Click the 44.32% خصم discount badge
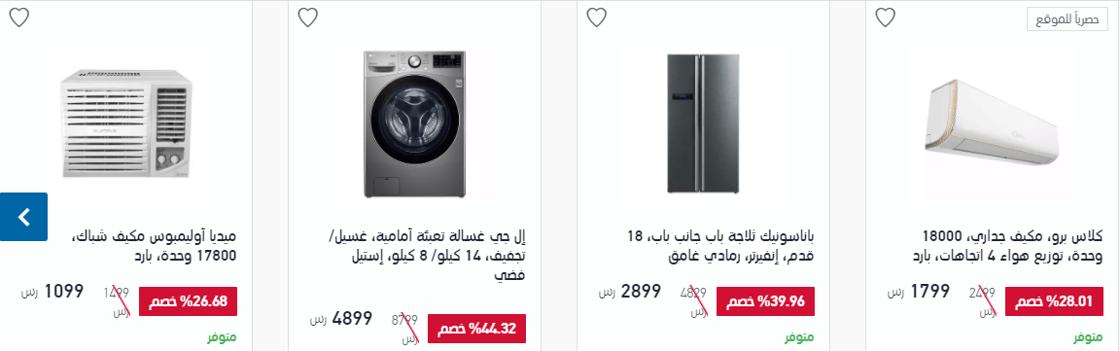Viewport: 1120px width, 351px height. click(476, 329)
